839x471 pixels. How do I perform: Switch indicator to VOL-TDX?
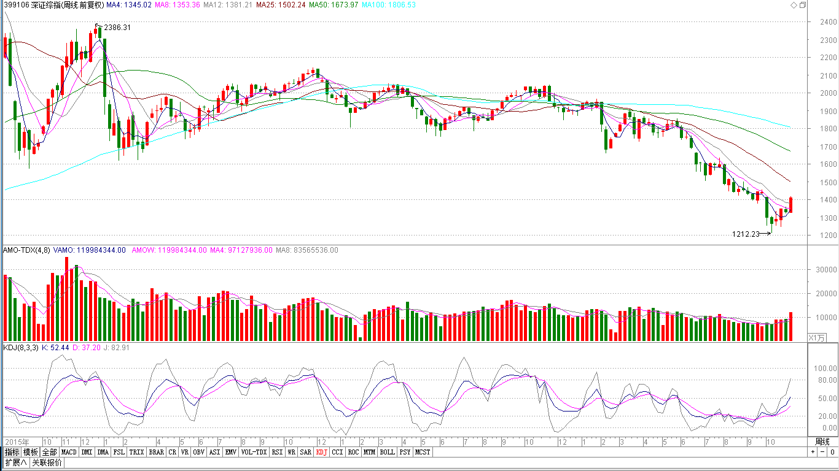pyautogui.click(x=254, y=452)
